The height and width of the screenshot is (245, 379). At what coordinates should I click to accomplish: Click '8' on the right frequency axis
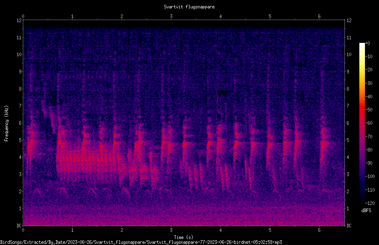tap(348, 89)
